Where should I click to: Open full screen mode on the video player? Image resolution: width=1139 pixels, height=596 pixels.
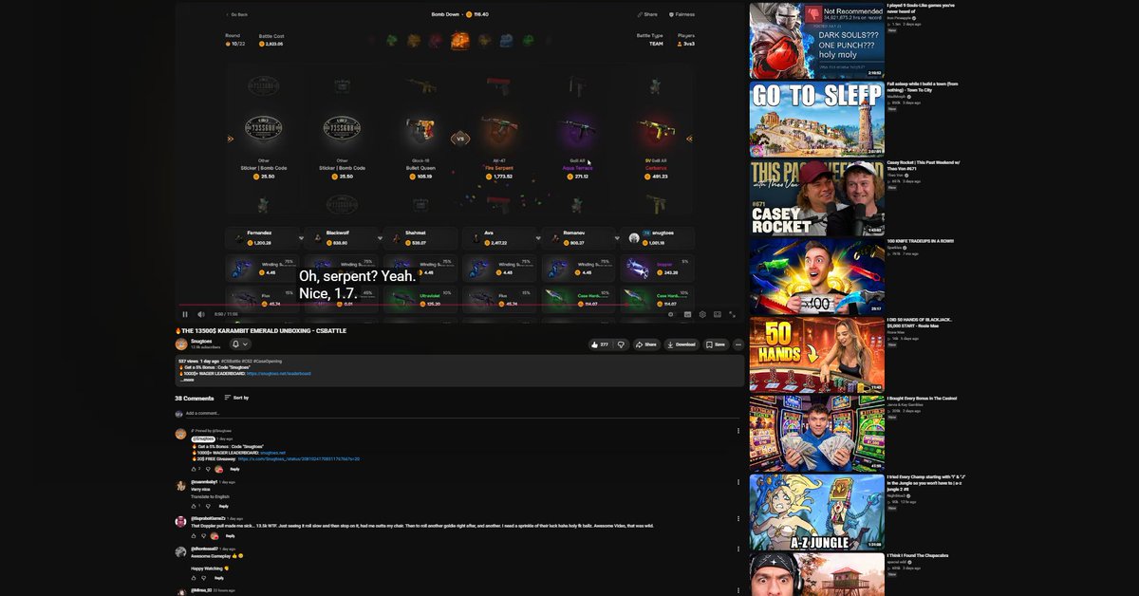[x=733, y=314]
